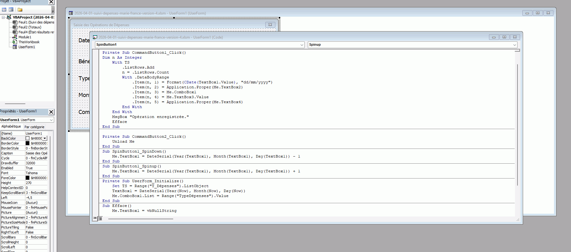Click the View Object icon in Project toolbar
Viewport: 571px width, 252px height.
[x=11, y=10]
